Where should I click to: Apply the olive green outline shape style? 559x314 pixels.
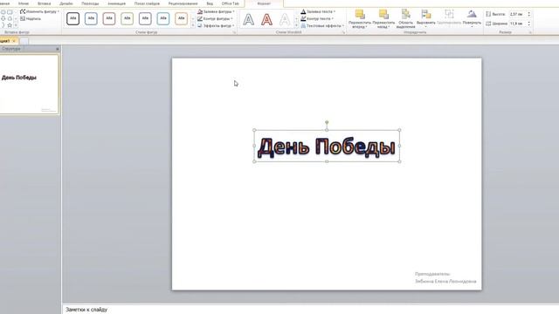pyautogui.click(x=127, y=18)
